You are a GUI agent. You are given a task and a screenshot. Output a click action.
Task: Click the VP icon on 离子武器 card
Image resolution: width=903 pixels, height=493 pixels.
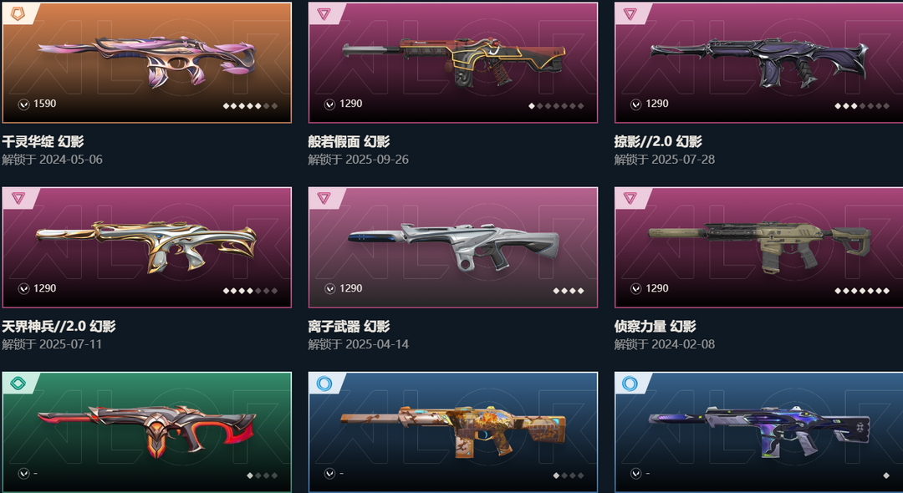click(x=330, y=289)
